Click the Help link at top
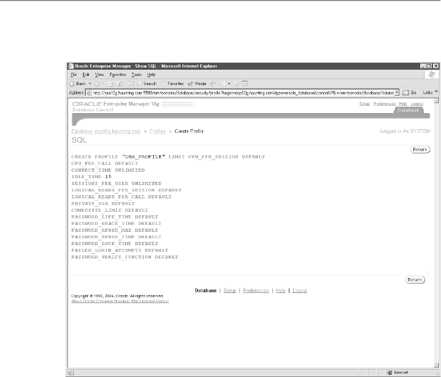 point(403,104)
